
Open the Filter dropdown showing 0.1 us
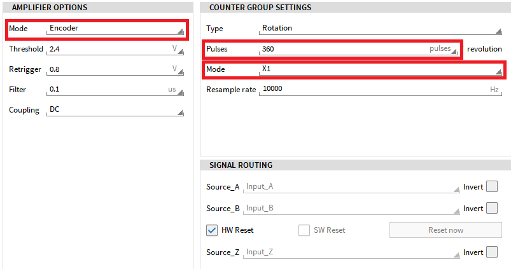coord(115,90)
